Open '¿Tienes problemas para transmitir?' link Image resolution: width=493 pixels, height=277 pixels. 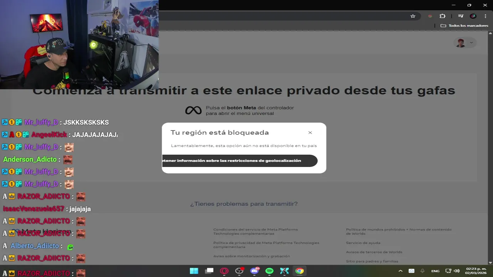tap(244, 204)
